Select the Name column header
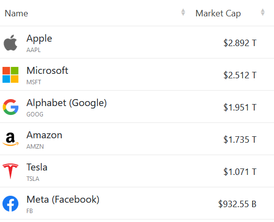This screenshot has height=222, width=274. tap(16, 13)
